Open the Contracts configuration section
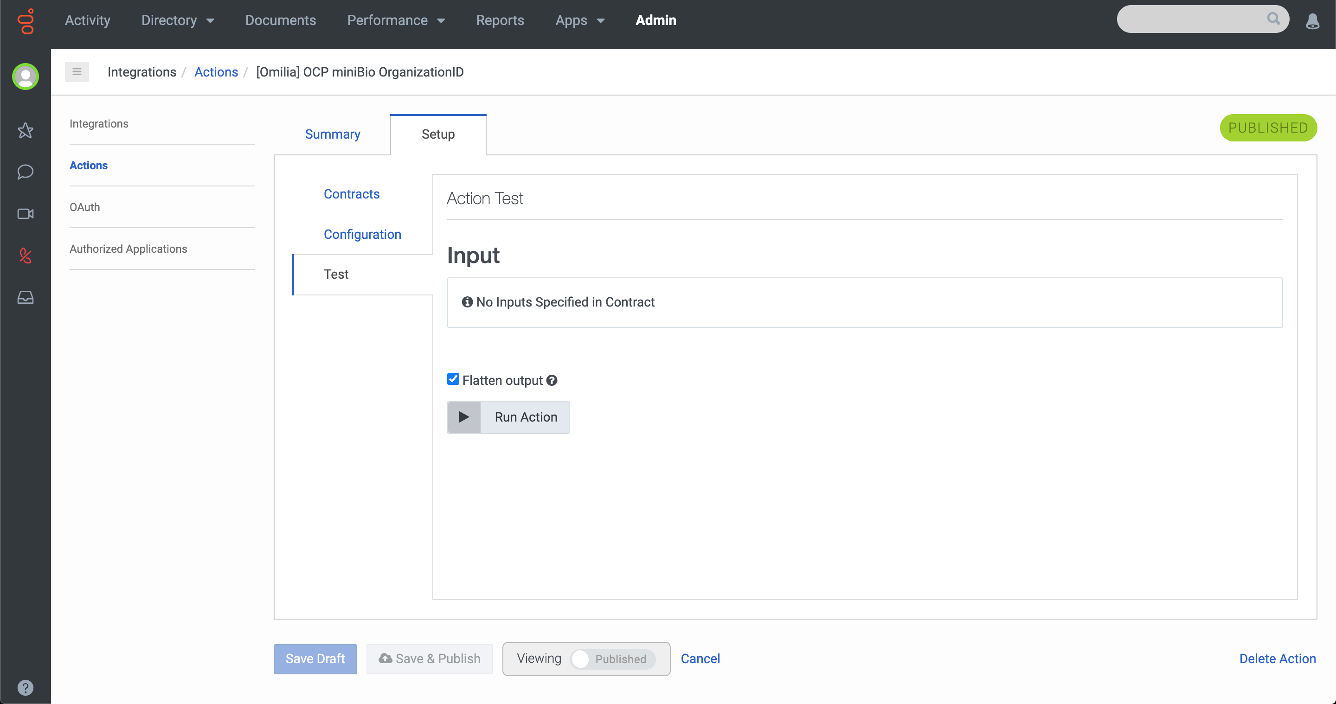The width and height of the screenshot is (1336, 704). point(352,193)
